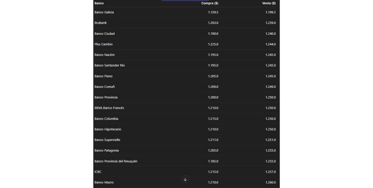Select Banco Provincia del Neuquén
This screenshot has height=188, width=373.
(x=116, y=161)
